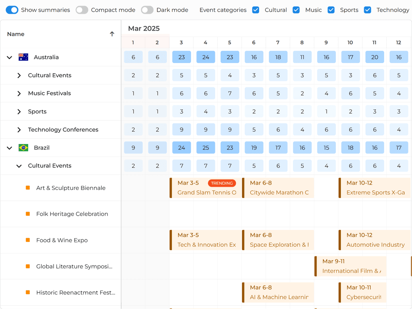Click the Brazil flag icon

point(23,148)
